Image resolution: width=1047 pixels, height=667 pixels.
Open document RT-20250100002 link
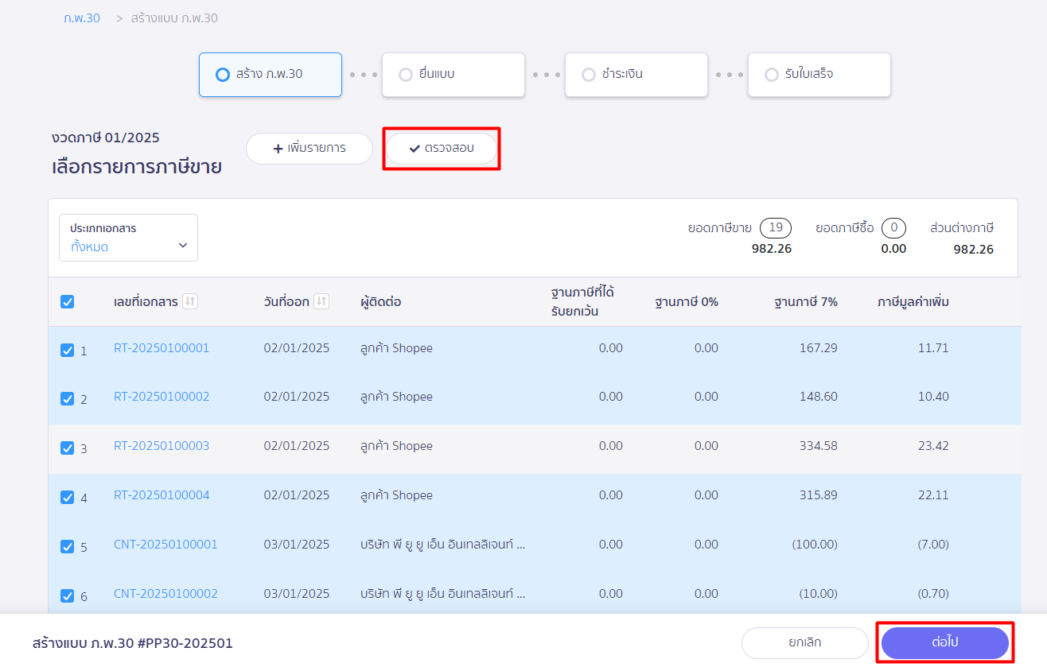(x=162, y=397)
